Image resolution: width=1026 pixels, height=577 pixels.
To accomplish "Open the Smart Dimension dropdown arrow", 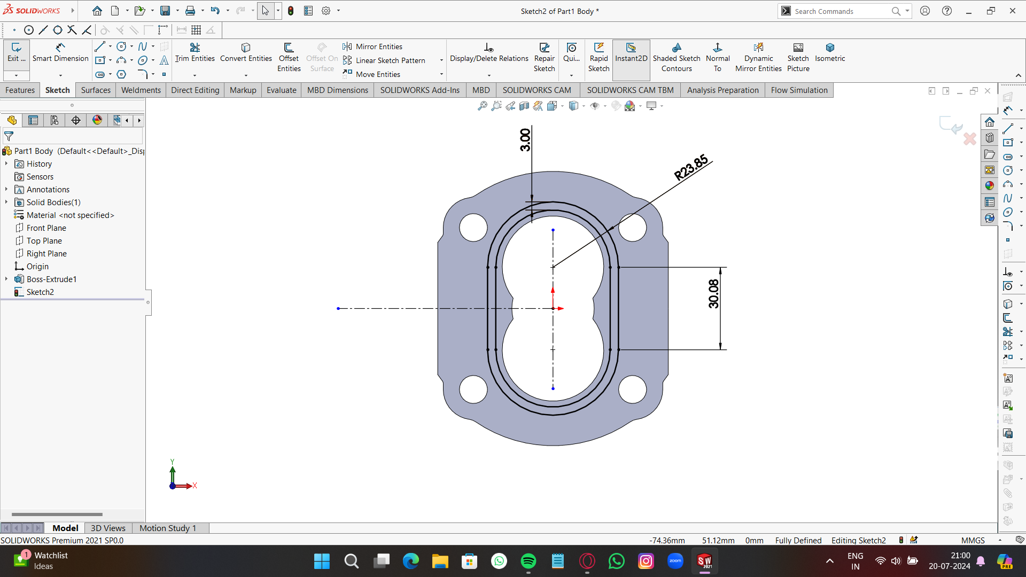I will [x=60, y=75].
